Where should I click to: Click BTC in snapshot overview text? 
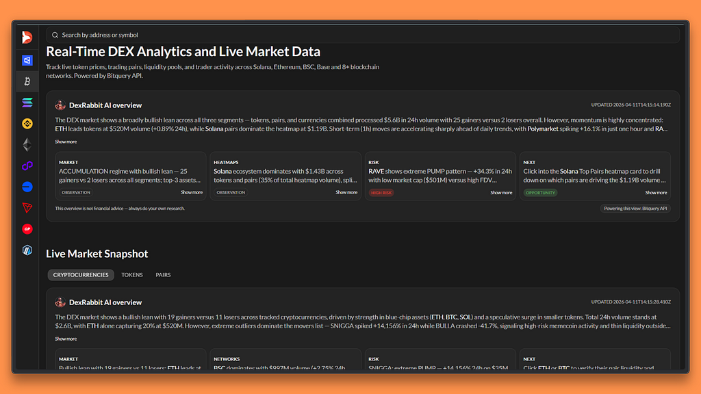[x=451, y=317]
